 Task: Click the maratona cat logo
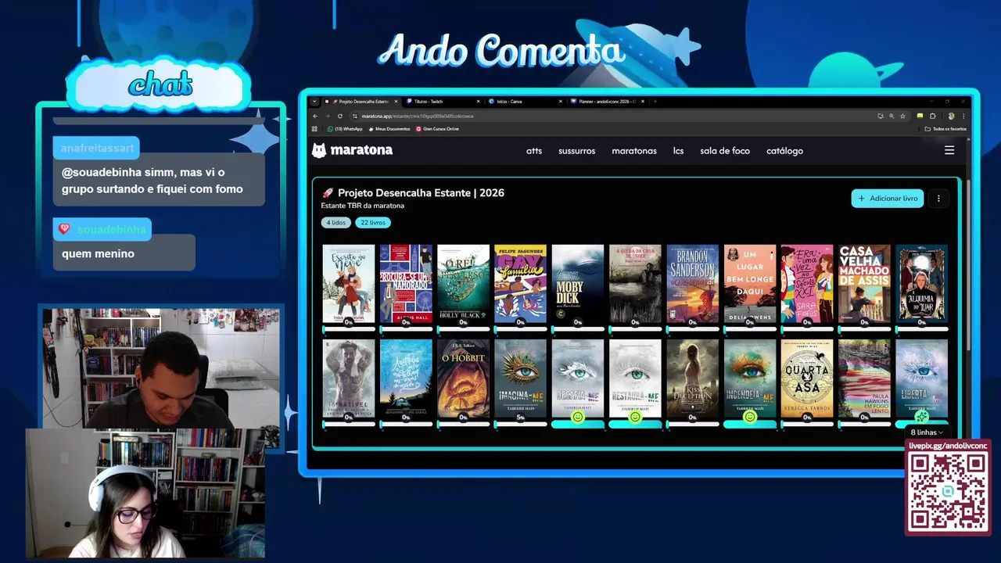coord(319,151)
